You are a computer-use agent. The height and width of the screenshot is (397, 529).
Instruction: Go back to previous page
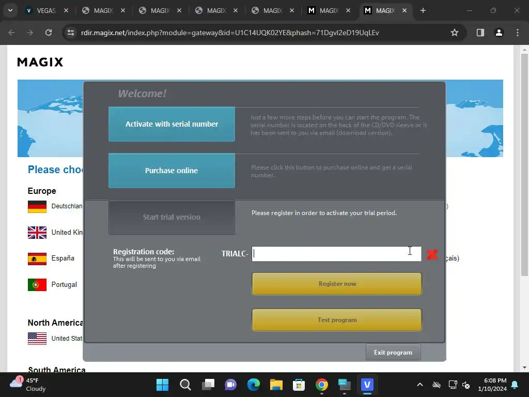[11, 33]
